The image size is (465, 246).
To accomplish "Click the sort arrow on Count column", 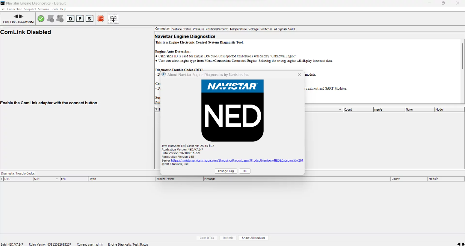I will (x=340, y=109).
